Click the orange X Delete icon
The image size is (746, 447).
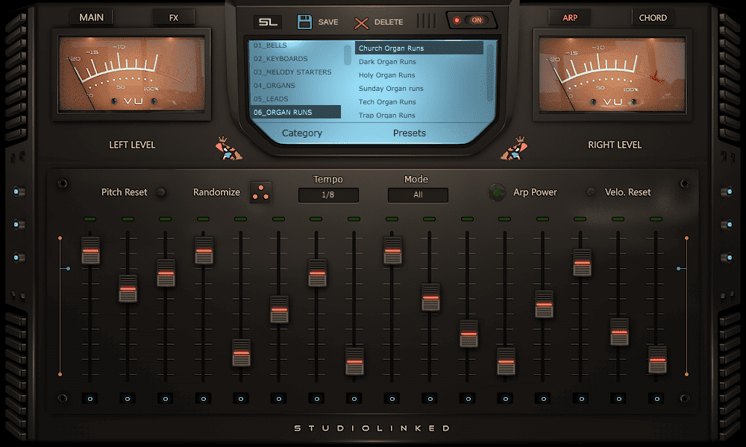(x=361, y=22)
